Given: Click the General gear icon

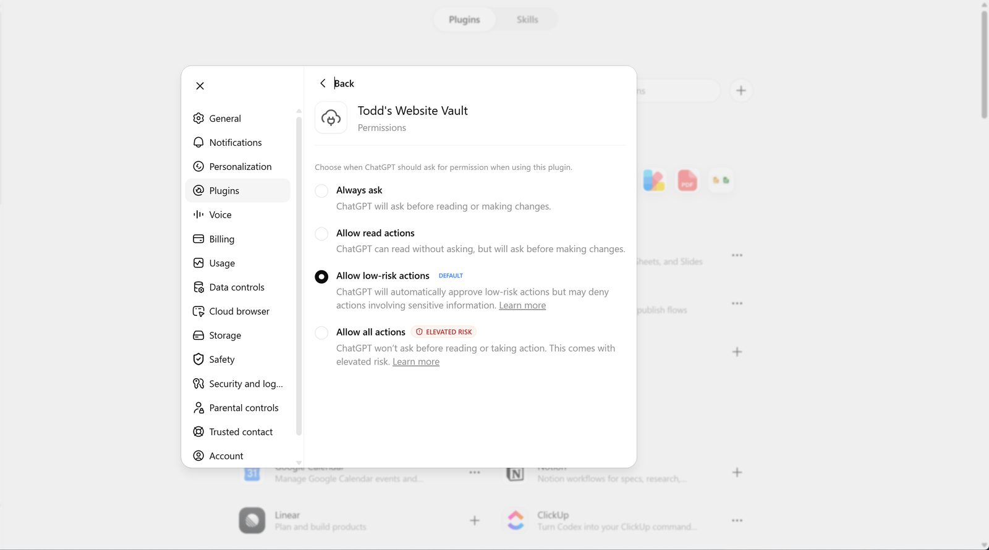Looking at the screenshot, I should point(198,118).
